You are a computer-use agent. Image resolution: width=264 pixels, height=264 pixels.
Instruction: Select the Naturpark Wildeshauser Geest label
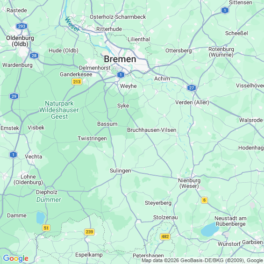click(59, 110)
